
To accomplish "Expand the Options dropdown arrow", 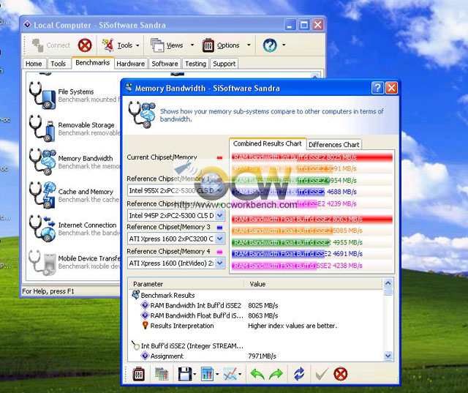I will (x=249, y=45).
